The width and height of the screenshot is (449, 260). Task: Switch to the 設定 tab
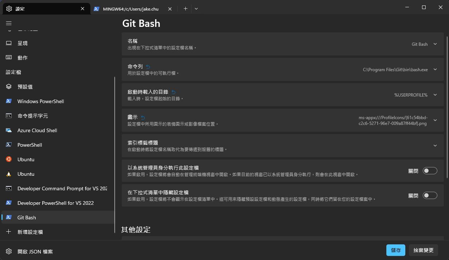pos(46,9)
